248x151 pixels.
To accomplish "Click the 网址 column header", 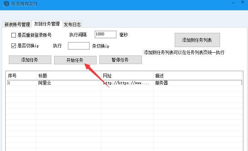I will click(127, 76).
